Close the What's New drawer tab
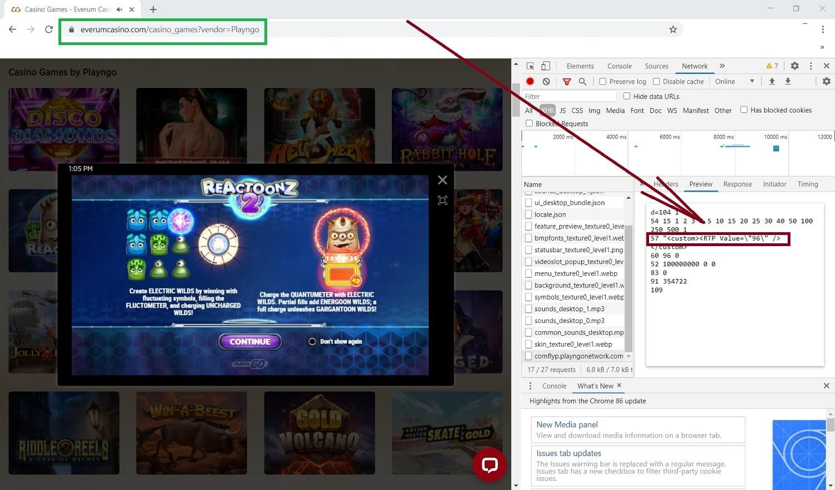Viewport: 835px width, 490px height. [x=619, y=385]
